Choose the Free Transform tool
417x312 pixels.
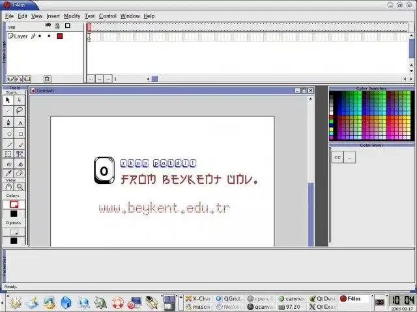tap(8, 154)
